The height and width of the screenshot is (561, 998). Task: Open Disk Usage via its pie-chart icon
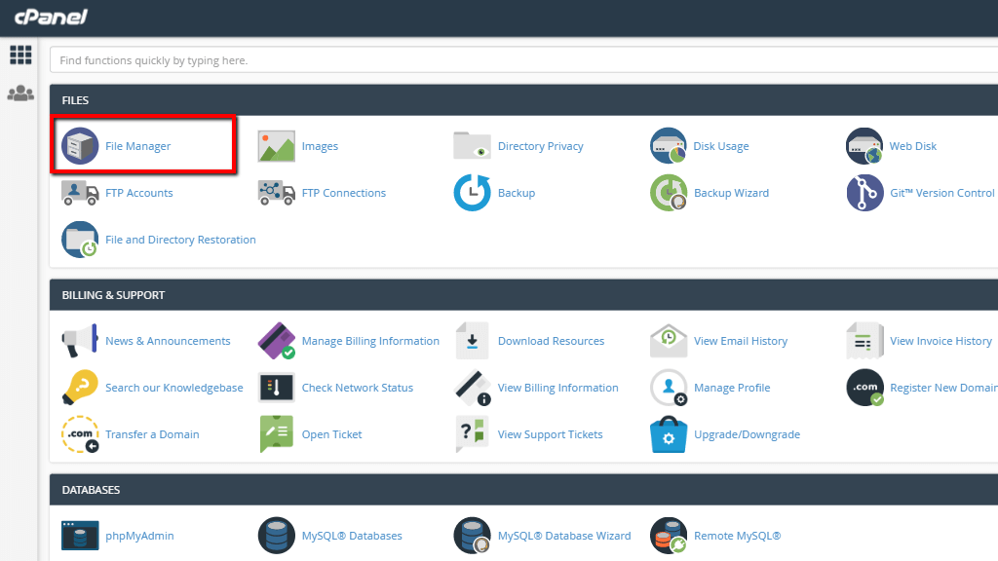[x=669, y=144]
